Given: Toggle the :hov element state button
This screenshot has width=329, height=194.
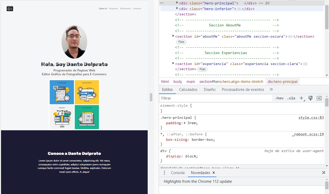Looking at the screenshot, I should pyautogui.click(x=279, y=98).
